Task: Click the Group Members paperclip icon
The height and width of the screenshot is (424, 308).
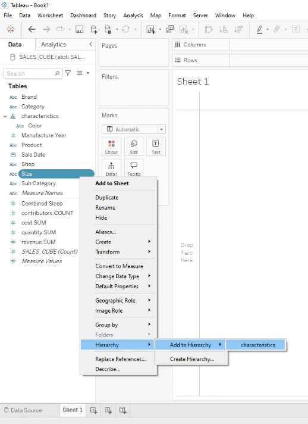Action: click(276, 29)
